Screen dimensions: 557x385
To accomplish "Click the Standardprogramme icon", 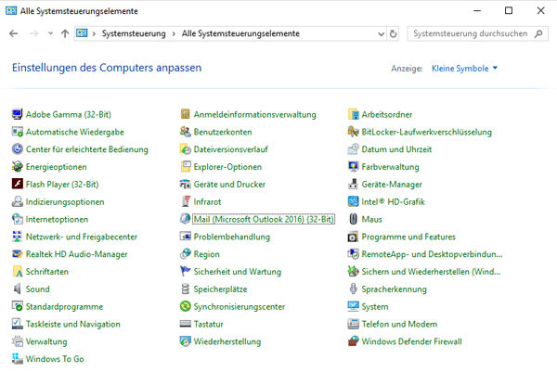I will click(17, 306).
